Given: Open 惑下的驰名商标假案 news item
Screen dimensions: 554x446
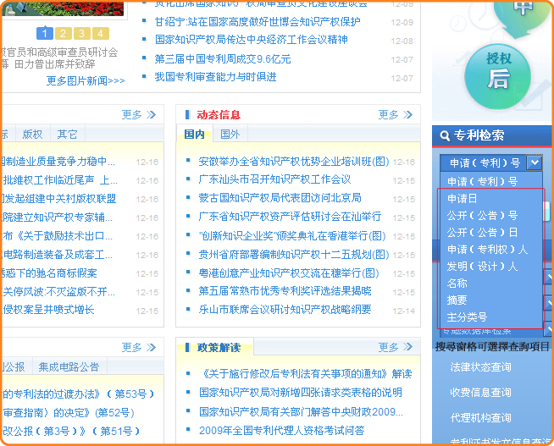Looking at the screenshot, I should click(x=49, y=273).
